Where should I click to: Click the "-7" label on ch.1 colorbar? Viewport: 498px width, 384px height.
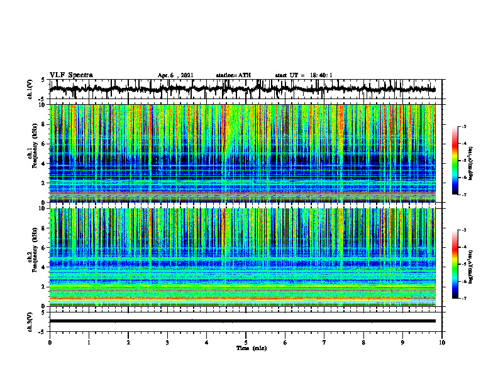(x=464, y=195)
